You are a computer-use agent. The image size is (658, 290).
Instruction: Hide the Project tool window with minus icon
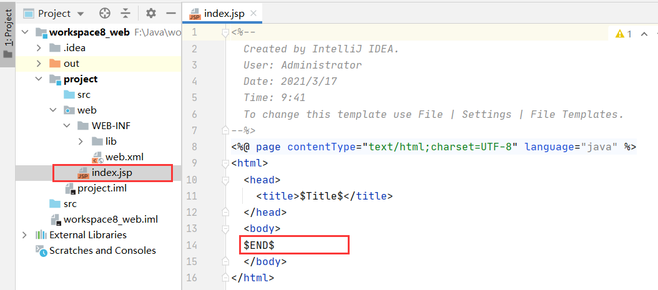[x=170, y=13]
